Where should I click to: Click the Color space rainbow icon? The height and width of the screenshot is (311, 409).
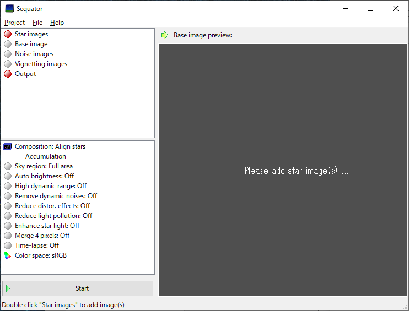click(8, 255)
